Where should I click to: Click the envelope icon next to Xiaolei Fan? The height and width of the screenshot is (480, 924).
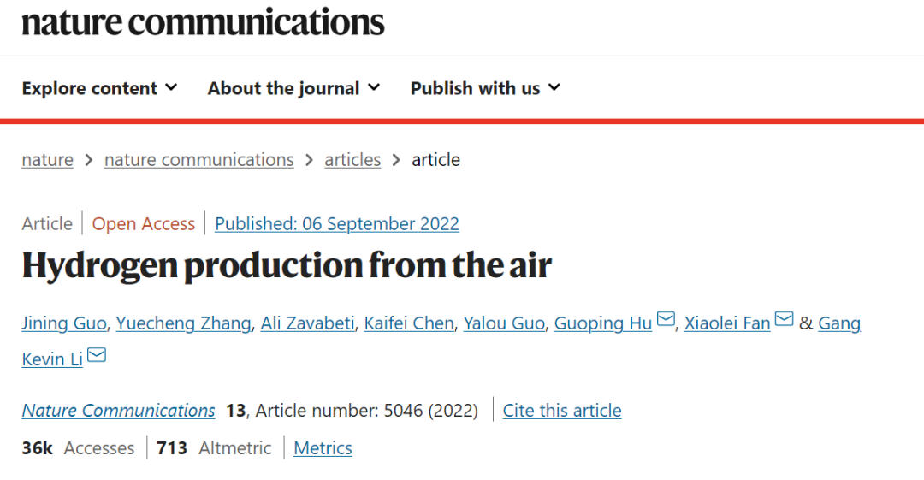[785, 318]
